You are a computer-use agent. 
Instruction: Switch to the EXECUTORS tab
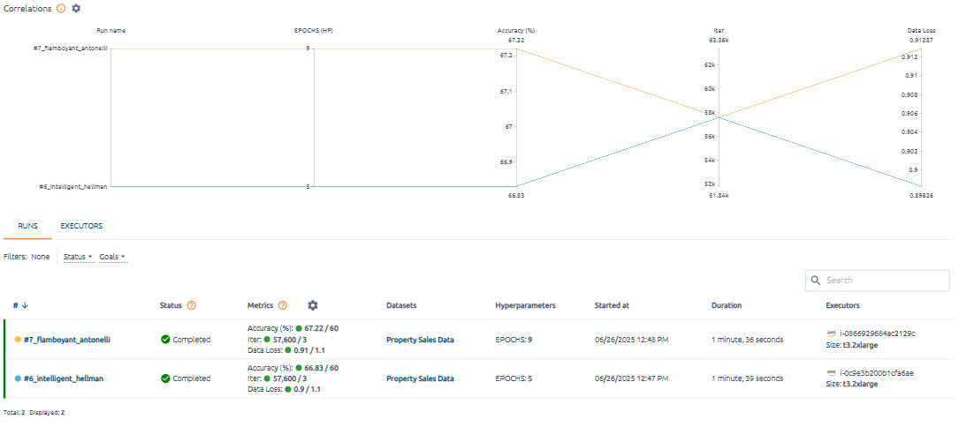pos(81,226)
